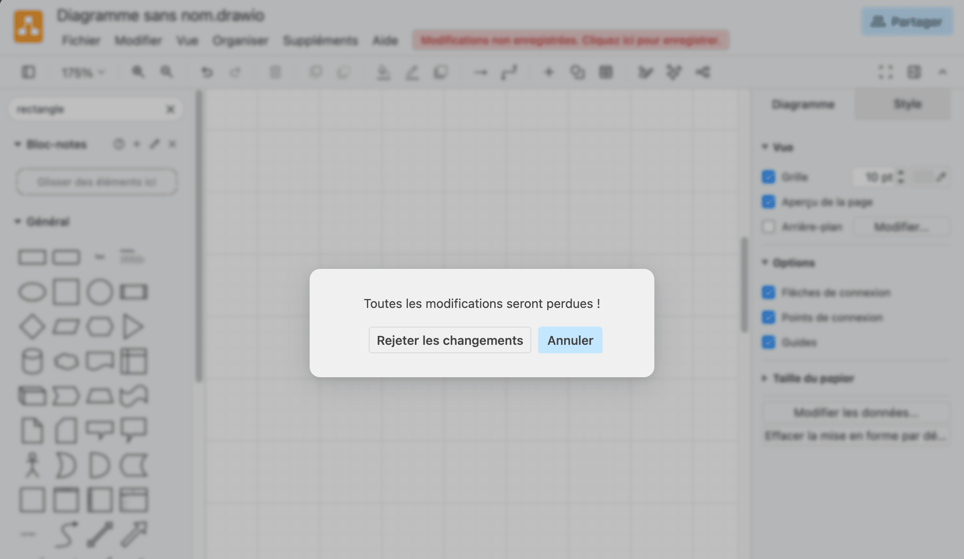This screenshot has width=964, height=559.
Task: Collapse the Général shapes section
Action: (18, 221)
